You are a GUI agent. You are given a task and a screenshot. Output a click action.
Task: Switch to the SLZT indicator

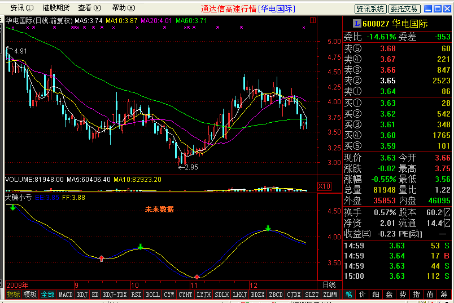(x=312, y=295)
